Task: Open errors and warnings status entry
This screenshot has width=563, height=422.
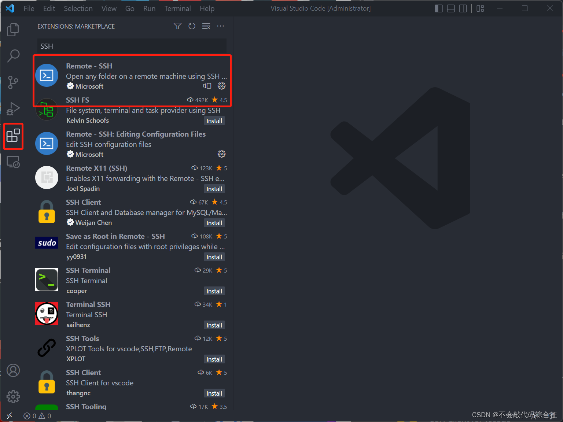Action: [x=37, y=416]
